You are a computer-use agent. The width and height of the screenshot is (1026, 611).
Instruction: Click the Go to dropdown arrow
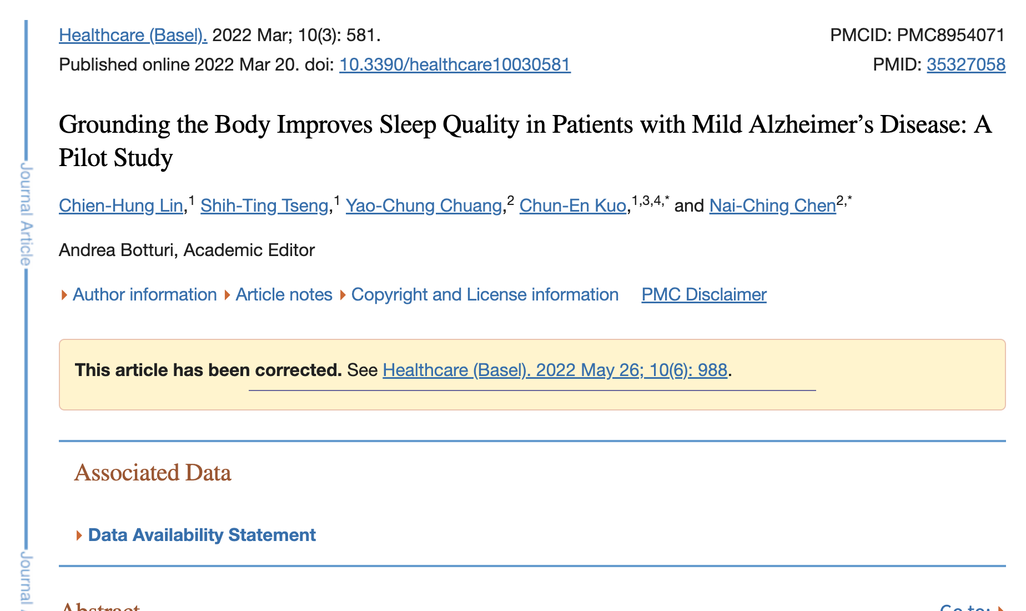coord(1001,607)
